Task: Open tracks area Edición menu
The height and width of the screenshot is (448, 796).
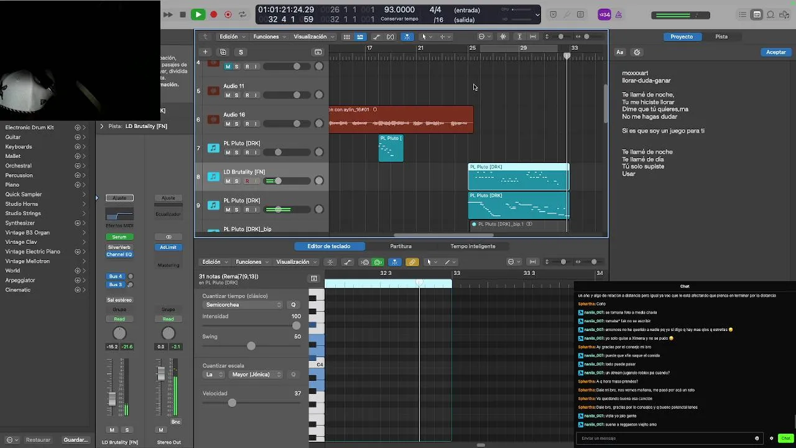Action: (x=231, y=37)
